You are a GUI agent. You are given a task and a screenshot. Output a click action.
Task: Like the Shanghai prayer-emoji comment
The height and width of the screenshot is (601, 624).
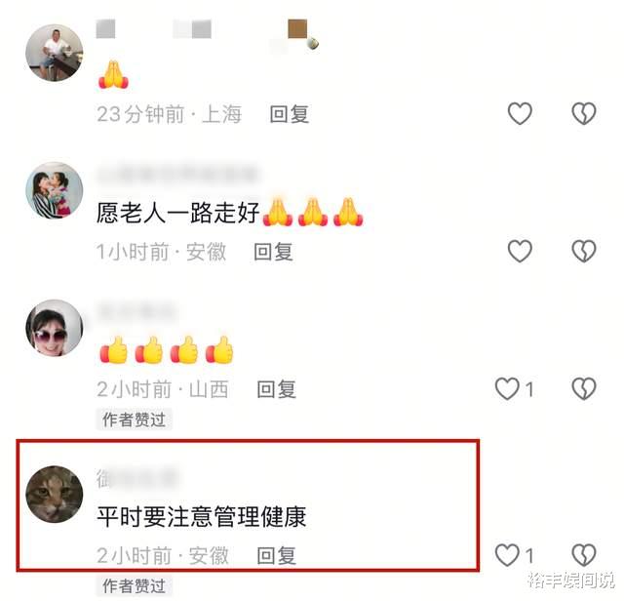click(x=520, y=113)
